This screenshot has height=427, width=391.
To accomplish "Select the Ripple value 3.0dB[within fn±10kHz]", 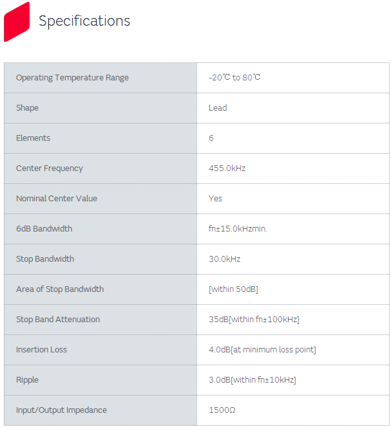I will pyautogui.click(x=252, y=380).
